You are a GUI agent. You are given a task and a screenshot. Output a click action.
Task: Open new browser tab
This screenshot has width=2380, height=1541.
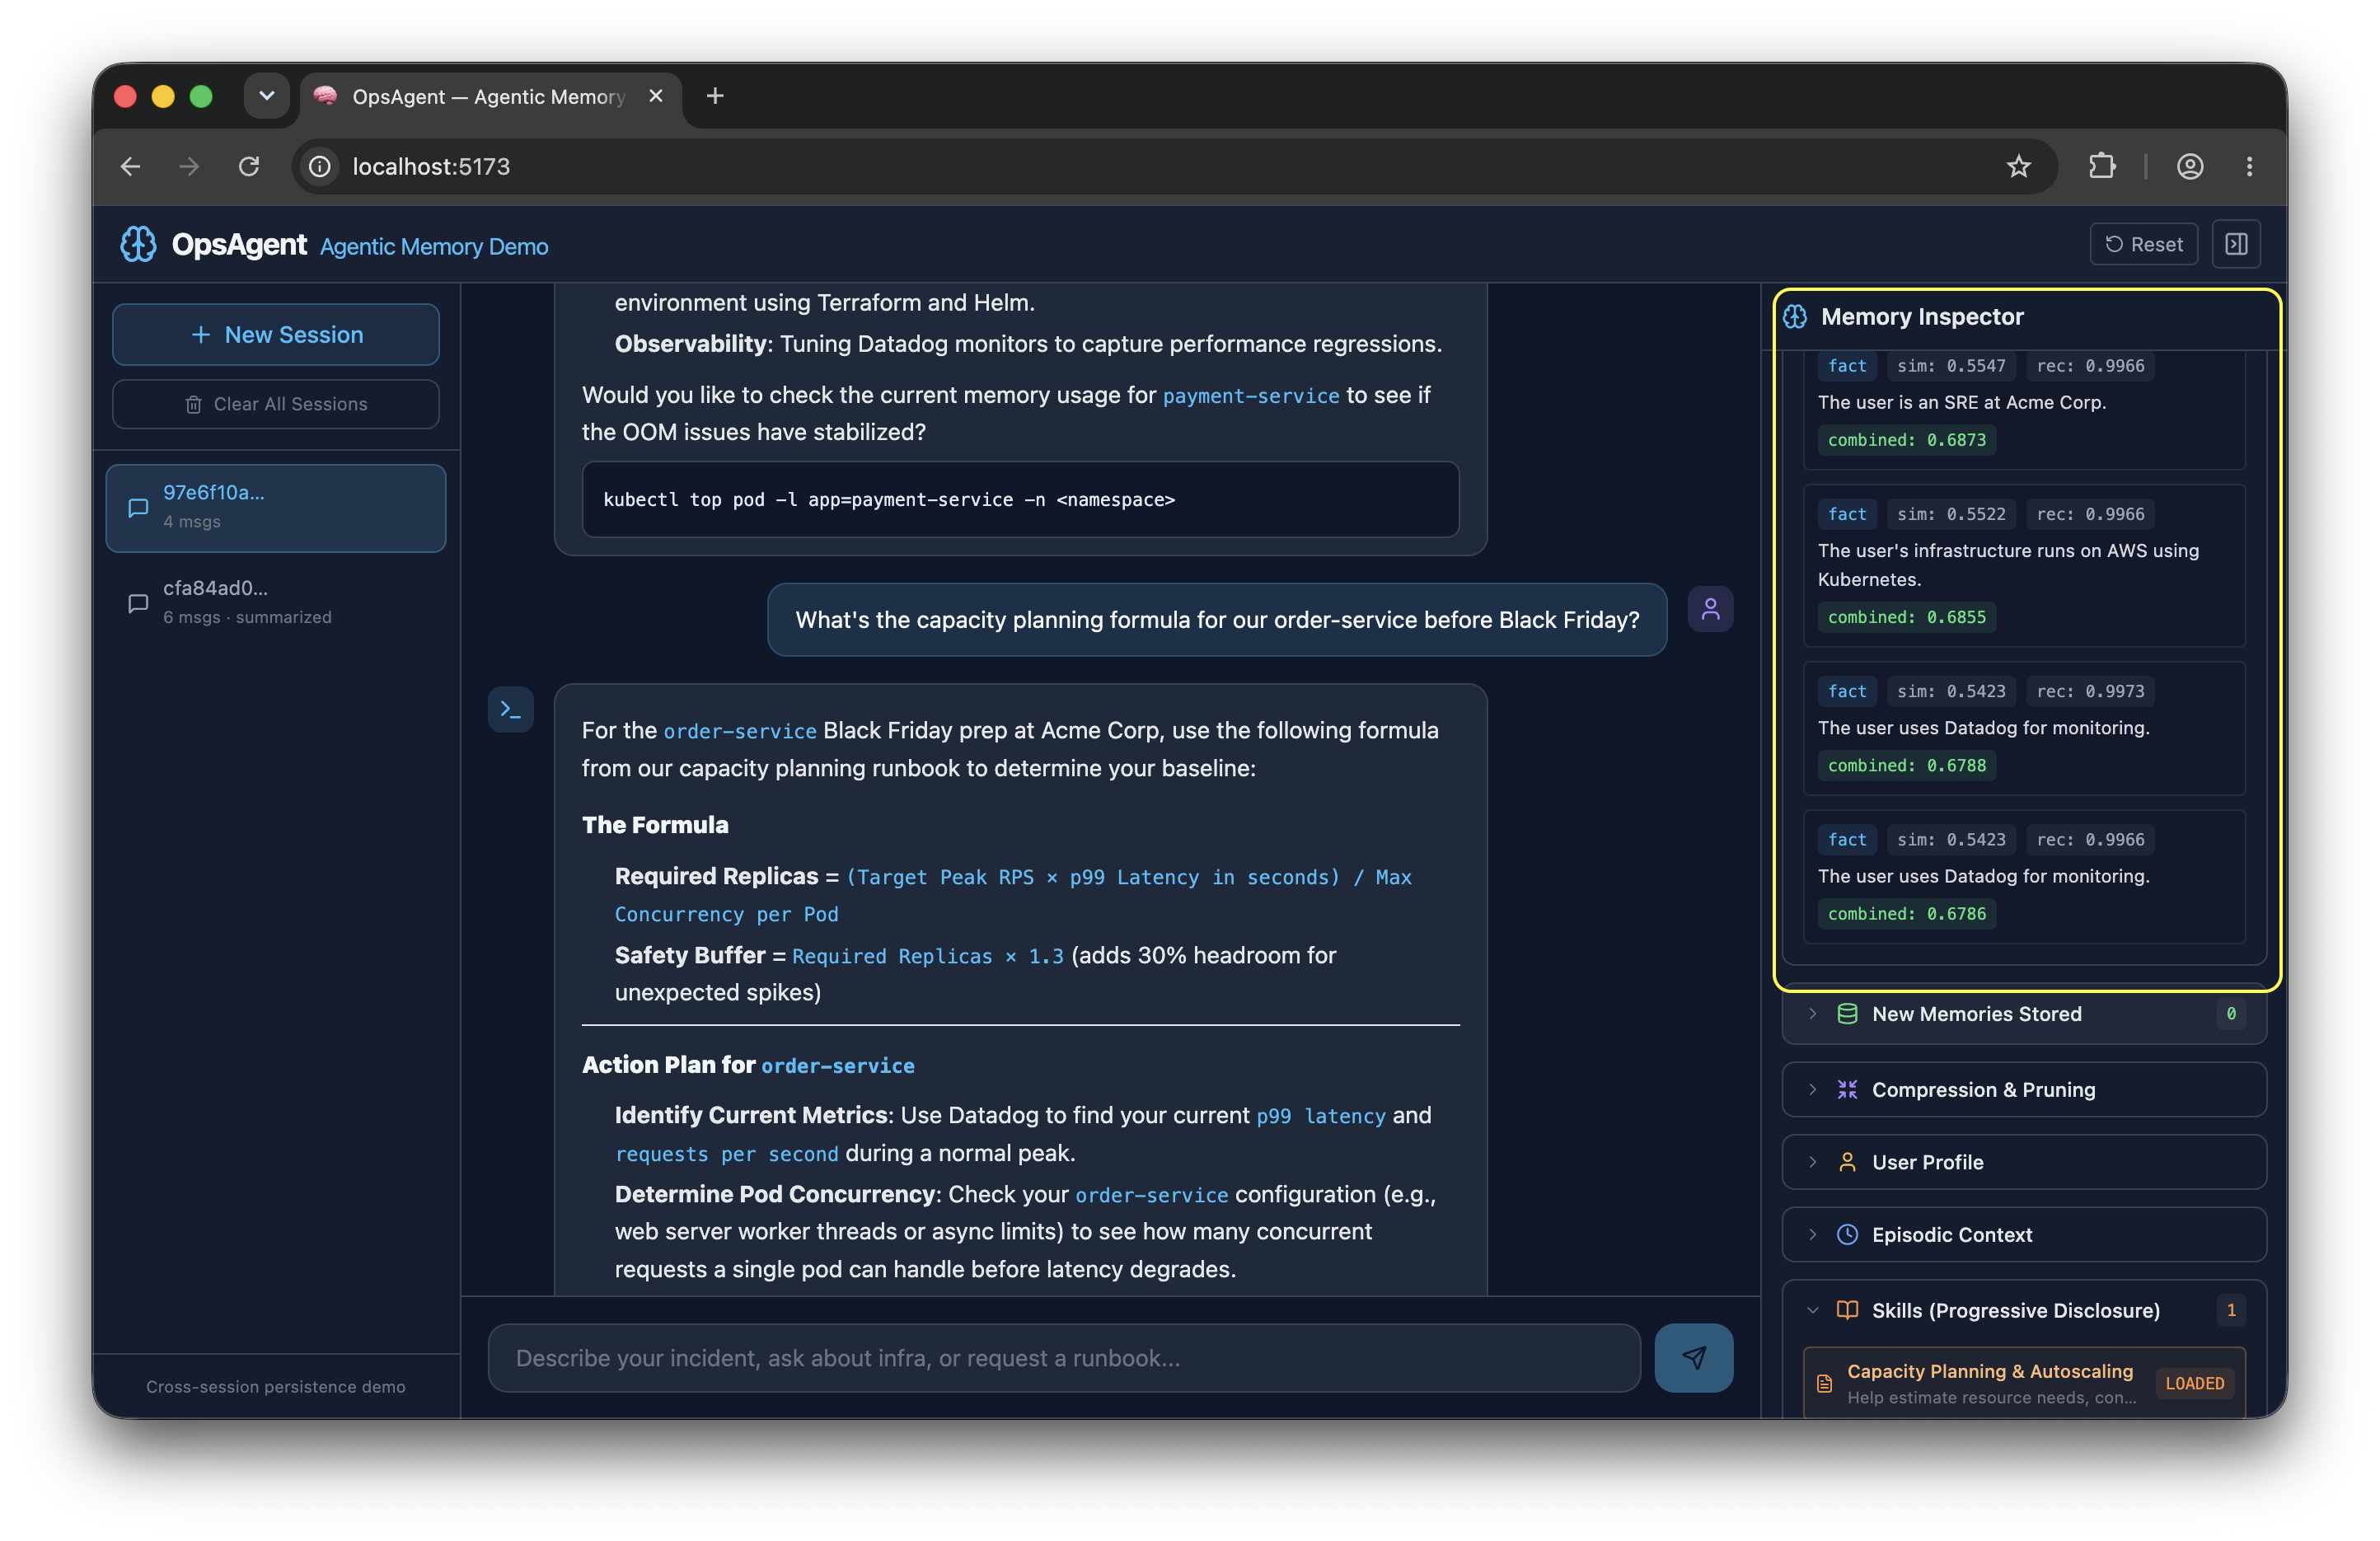click(715, 96)
